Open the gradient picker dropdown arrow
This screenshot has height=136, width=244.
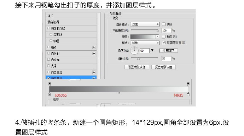tap(157, 36)
